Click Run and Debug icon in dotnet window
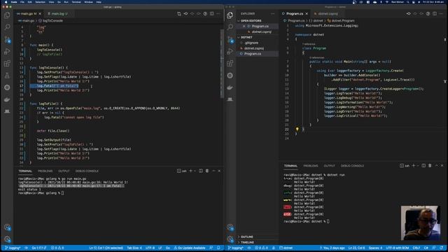Viewport: 448px width, 252px height. (230, 51)
